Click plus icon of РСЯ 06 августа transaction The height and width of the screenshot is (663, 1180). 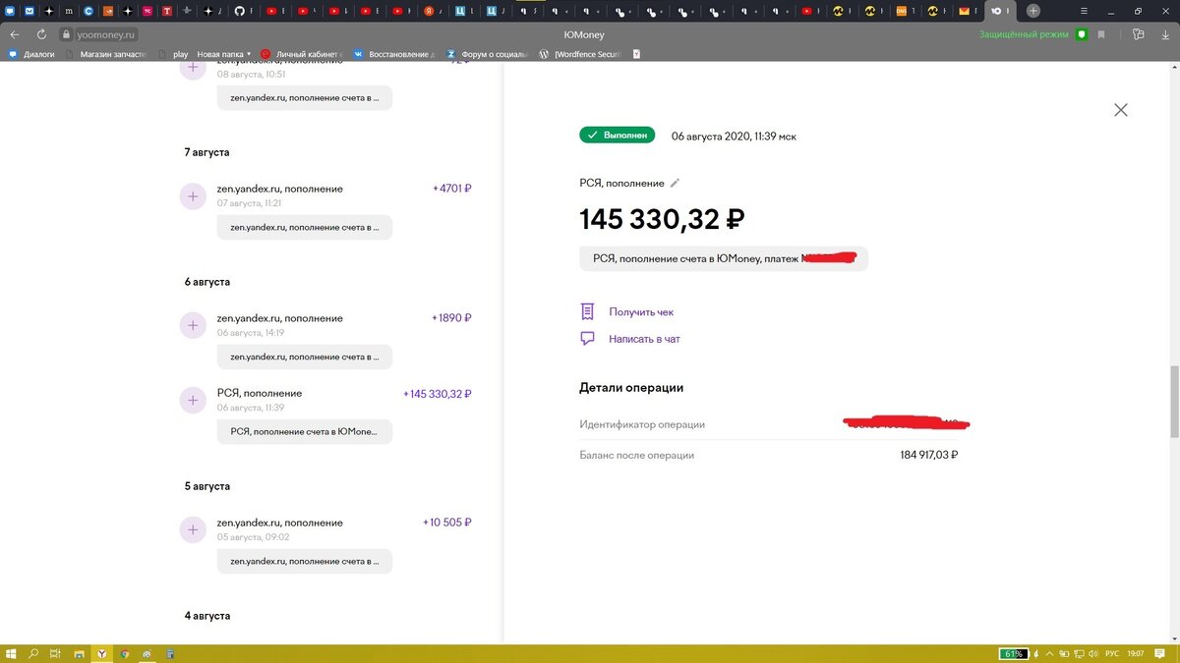[x=192, y=400]
